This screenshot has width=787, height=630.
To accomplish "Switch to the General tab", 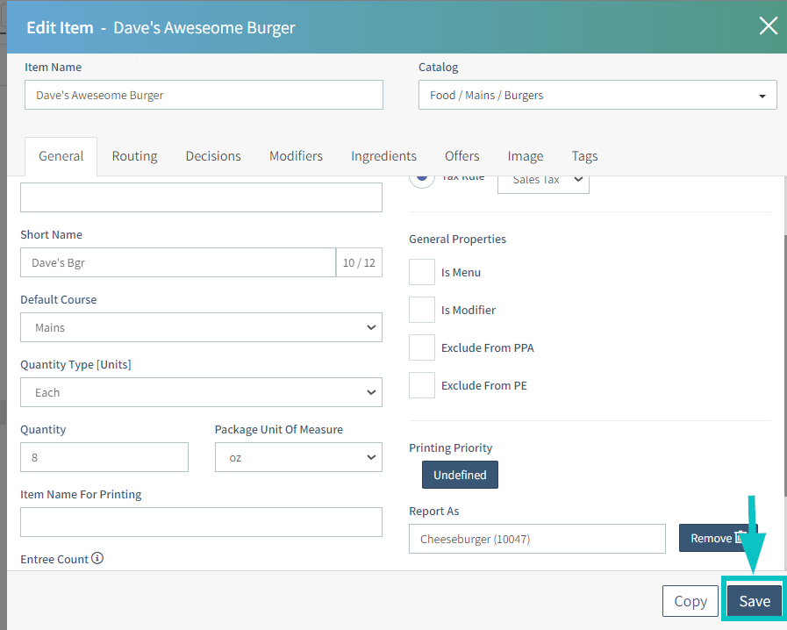I will (61, 156).
